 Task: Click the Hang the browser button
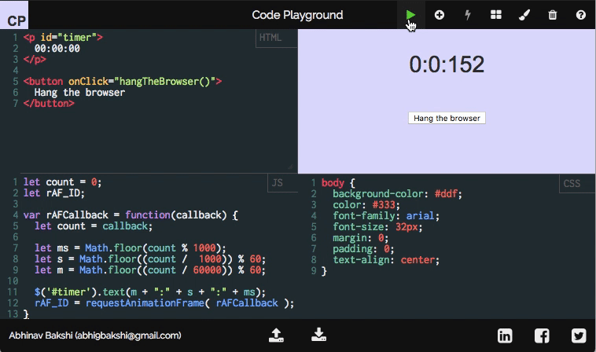tap(447, 118)
